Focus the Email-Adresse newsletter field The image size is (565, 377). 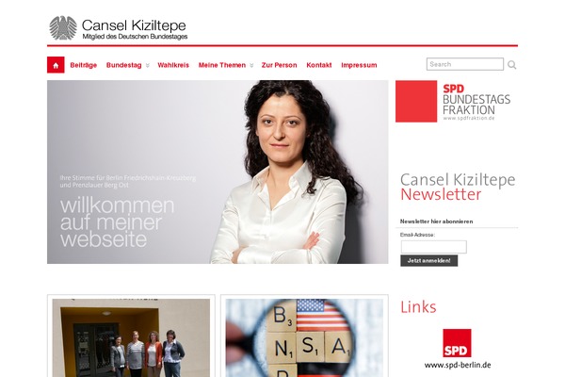coord(434,247)
